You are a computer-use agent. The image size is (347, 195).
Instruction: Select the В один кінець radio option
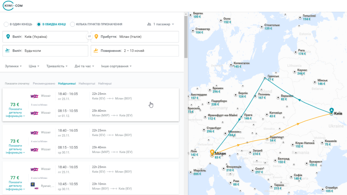(6, 24)
